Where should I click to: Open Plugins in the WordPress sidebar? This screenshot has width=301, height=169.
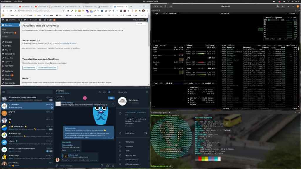click(x=8, y=75)
